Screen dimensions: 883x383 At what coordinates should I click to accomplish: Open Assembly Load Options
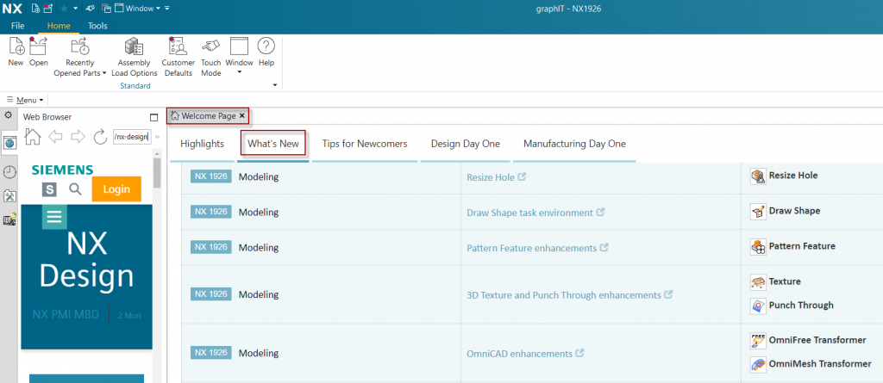click(x=135, y=49)
